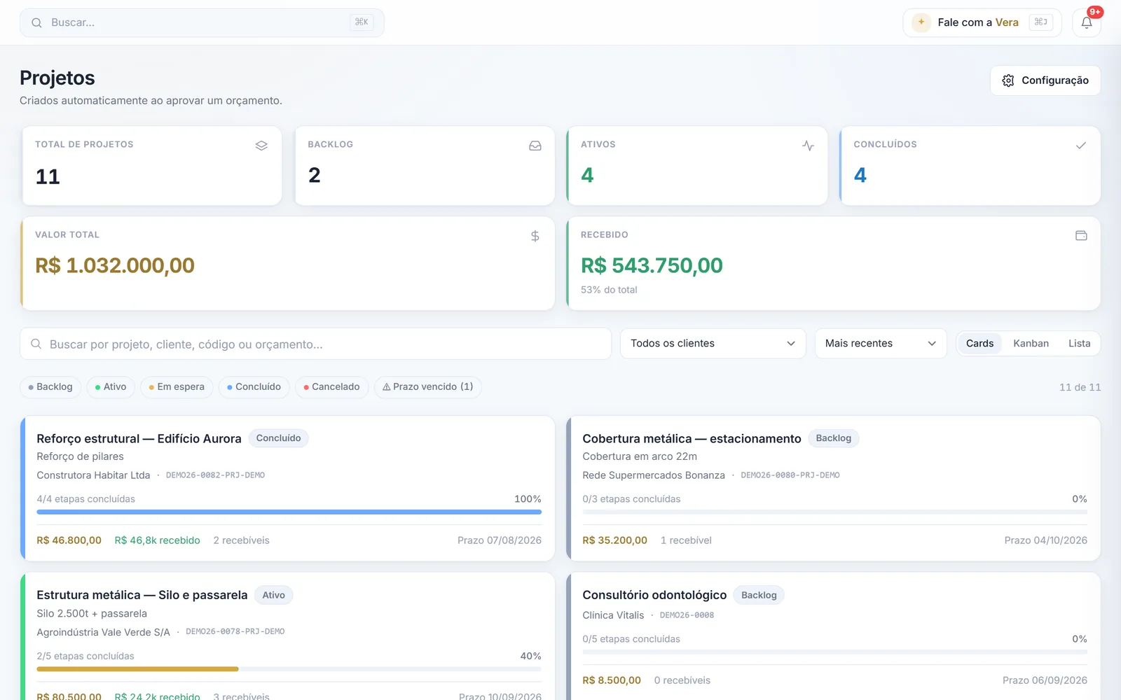Toggle the Prazo vencido (1) filter
Screen dimensions: 1121x700
coord(427,387)
